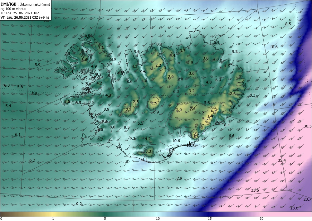Click the text "og 100 m vindur."
This screenshot has width=312, height=221.
(x=13, y=9)
